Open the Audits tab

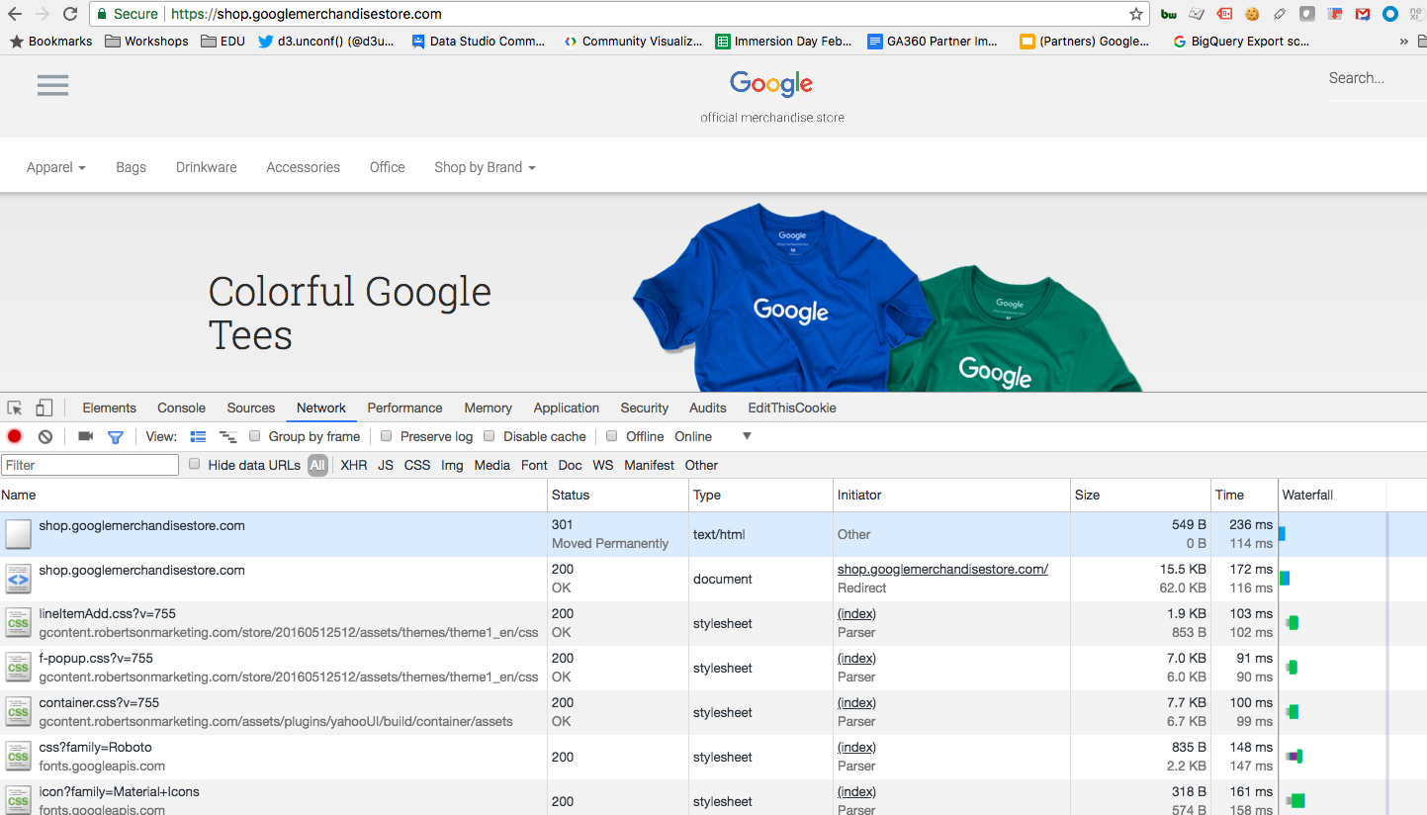[x=707, y=407]
